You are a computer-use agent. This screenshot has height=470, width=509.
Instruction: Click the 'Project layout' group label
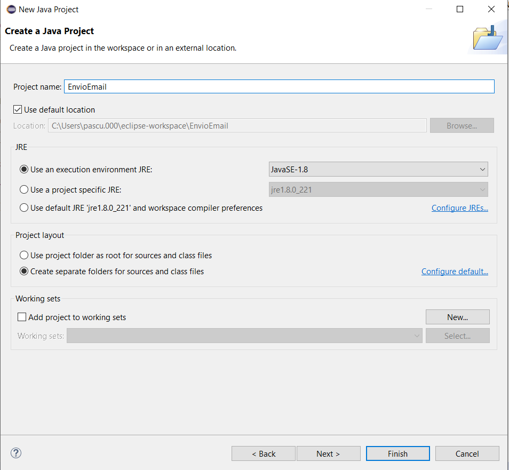point(39,235)
